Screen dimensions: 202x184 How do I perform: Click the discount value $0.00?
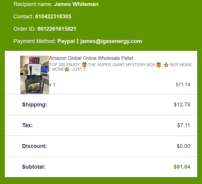pyautogui.click(x=183, y=146)
